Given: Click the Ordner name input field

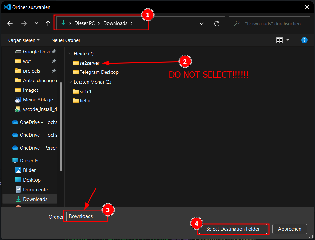Looking at the screenshot, I should pyautogui.click(x=187, y=217).
